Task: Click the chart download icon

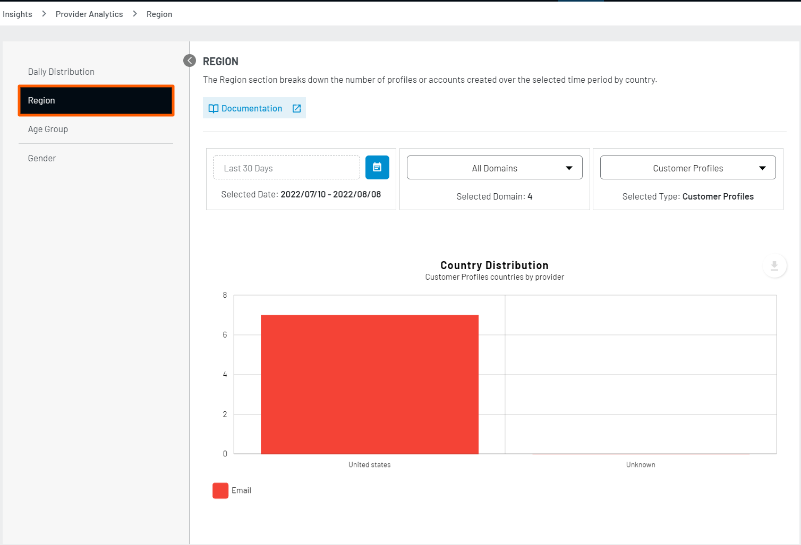Action: click(x=774, y=265)
